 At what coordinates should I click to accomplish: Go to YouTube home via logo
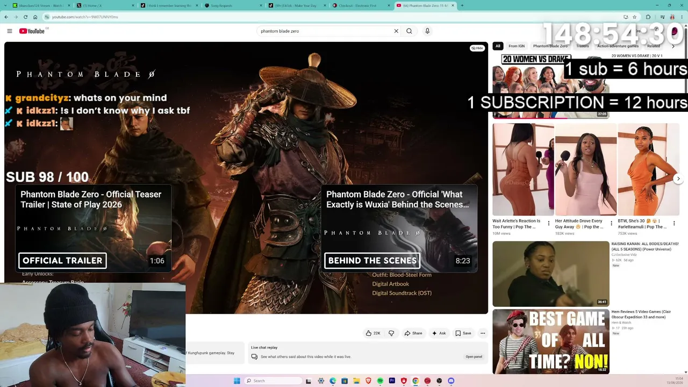tap(32, 31)
